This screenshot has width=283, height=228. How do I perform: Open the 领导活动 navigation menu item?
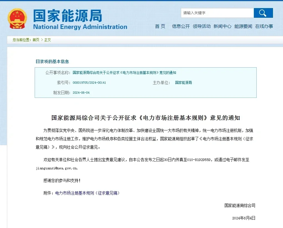click(202, 27)
